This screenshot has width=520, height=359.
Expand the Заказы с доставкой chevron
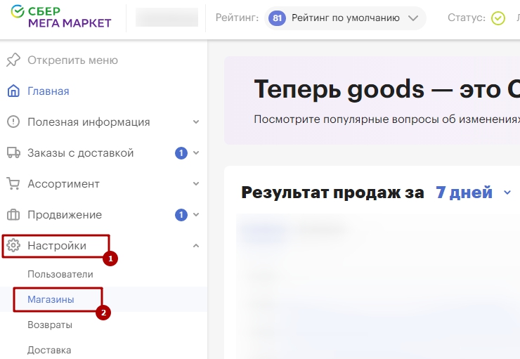196,153
